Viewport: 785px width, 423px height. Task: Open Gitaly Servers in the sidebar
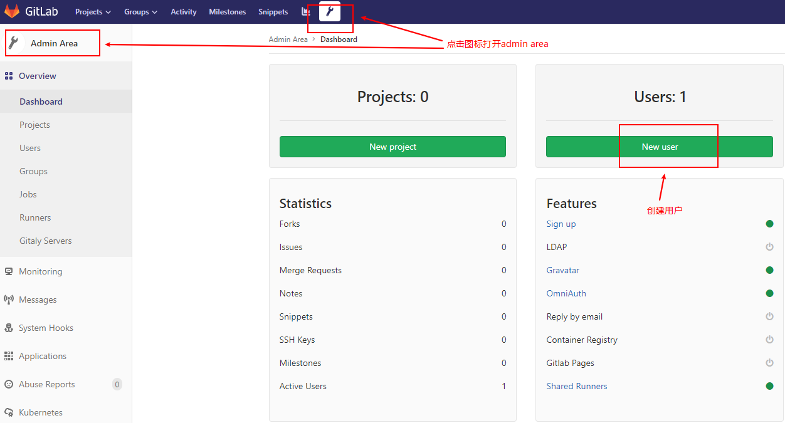click(x=66, y=241)
